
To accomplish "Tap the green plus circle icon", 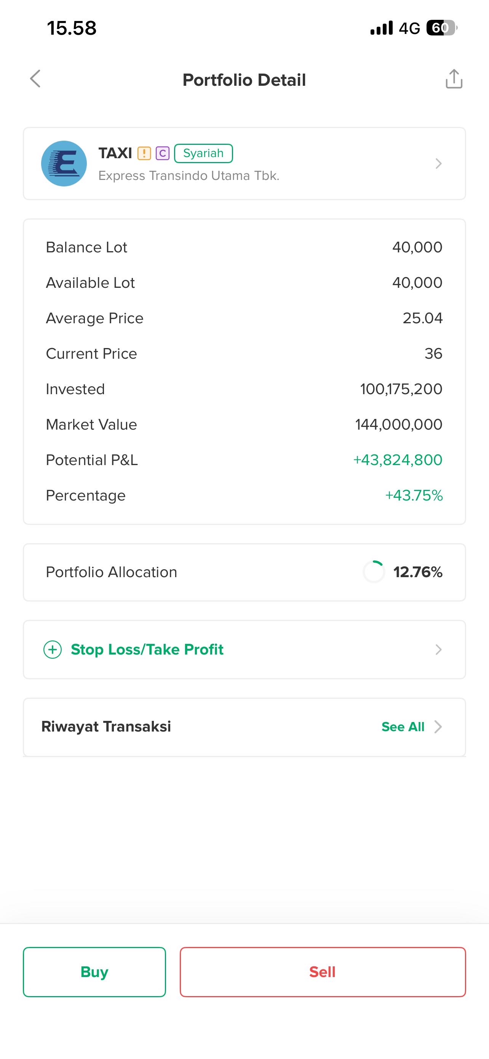I will [53, 650].
